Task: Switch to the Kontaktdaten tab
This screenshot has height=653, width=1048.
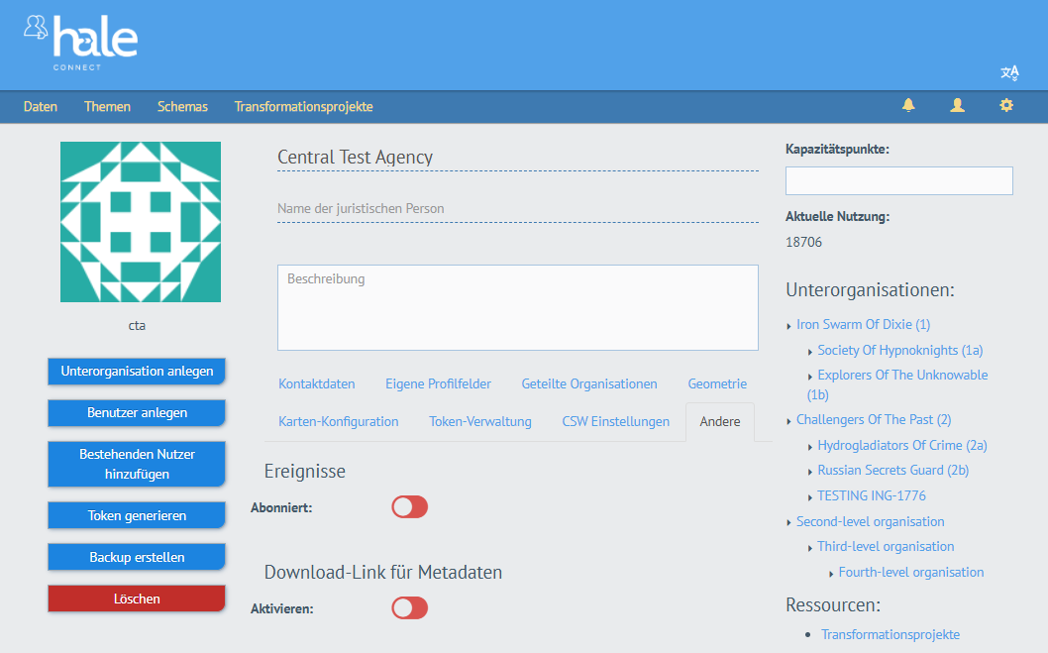Action: point(316,383)
